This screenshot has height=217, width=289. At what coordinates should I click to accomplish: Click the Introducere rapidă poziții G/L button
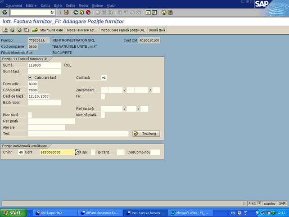123,30
